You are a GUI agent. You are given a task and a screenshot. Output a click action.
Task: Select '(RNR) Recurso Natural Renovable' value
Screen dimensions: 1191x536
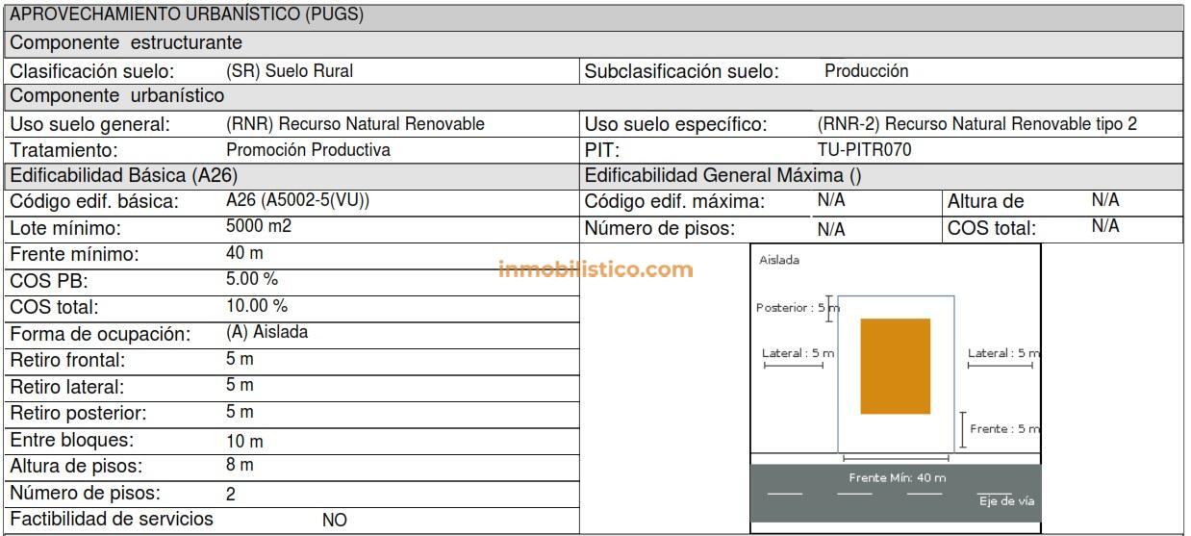click(355, 124)
